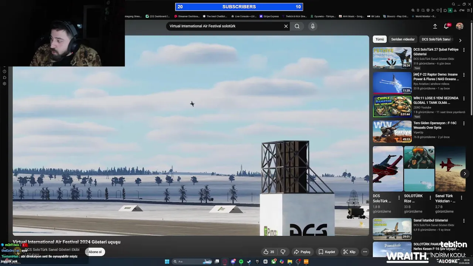Viewport: 473px width, 266px height.
Task: Open the 6K Labs bookmark
Action: coord(373,16)
